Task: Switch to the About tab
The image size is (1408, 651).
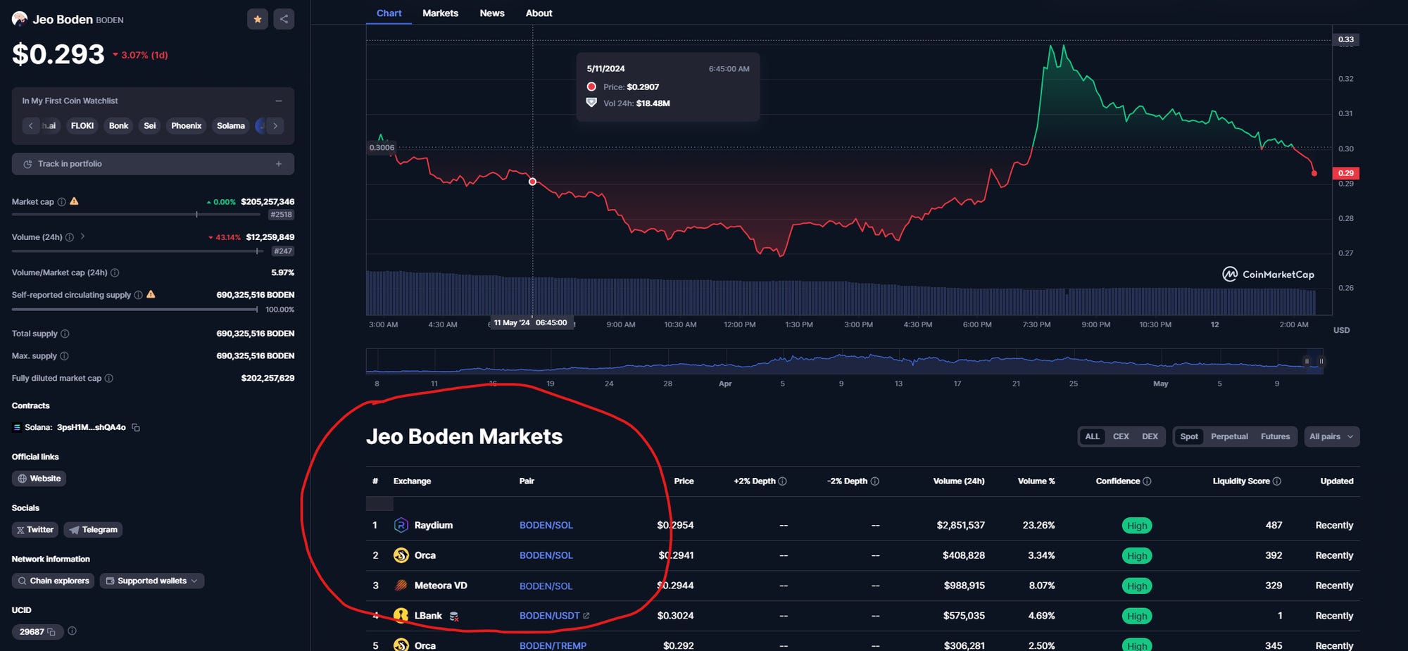Action: tap(539, 13)
